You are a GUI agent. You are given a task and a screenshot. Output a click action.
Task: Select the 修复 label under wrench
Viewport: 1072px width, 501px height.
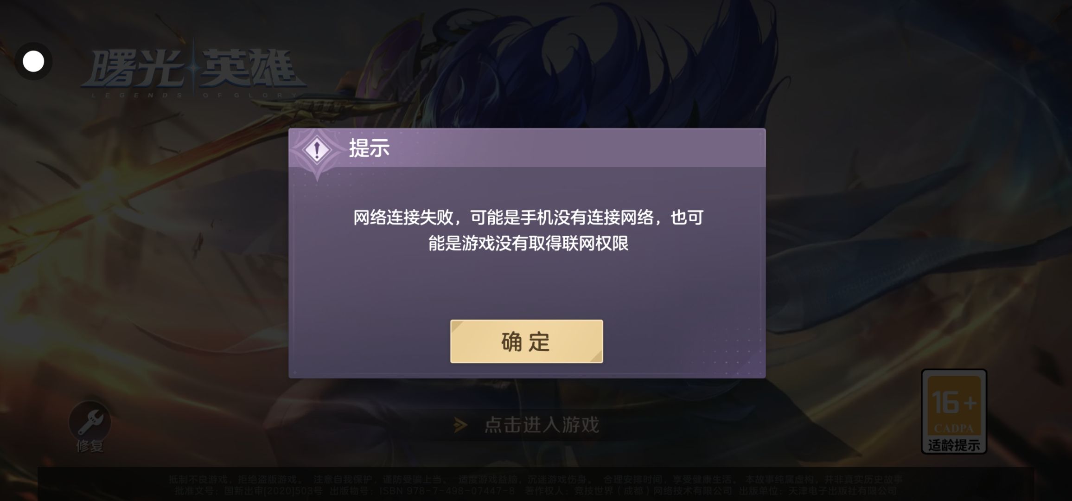tap(90, 446)
